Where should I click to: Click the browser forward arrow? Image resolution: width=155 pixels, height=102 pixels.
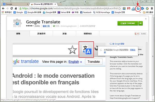click(x=7, y=8)
